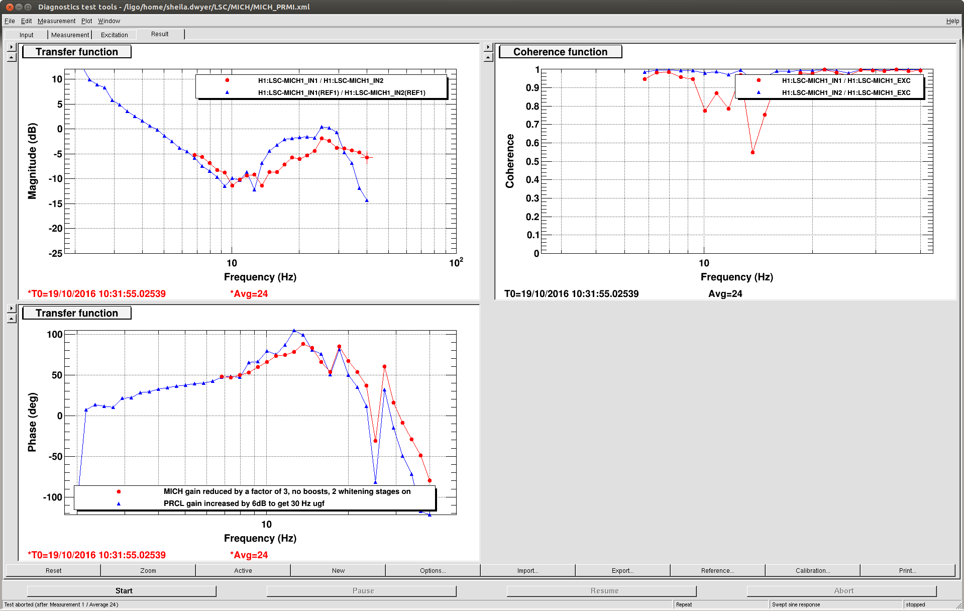Click the right arrow above the top-left Transfer function plot
Viewport: 964px width, 611px height.
click(12, 47)
